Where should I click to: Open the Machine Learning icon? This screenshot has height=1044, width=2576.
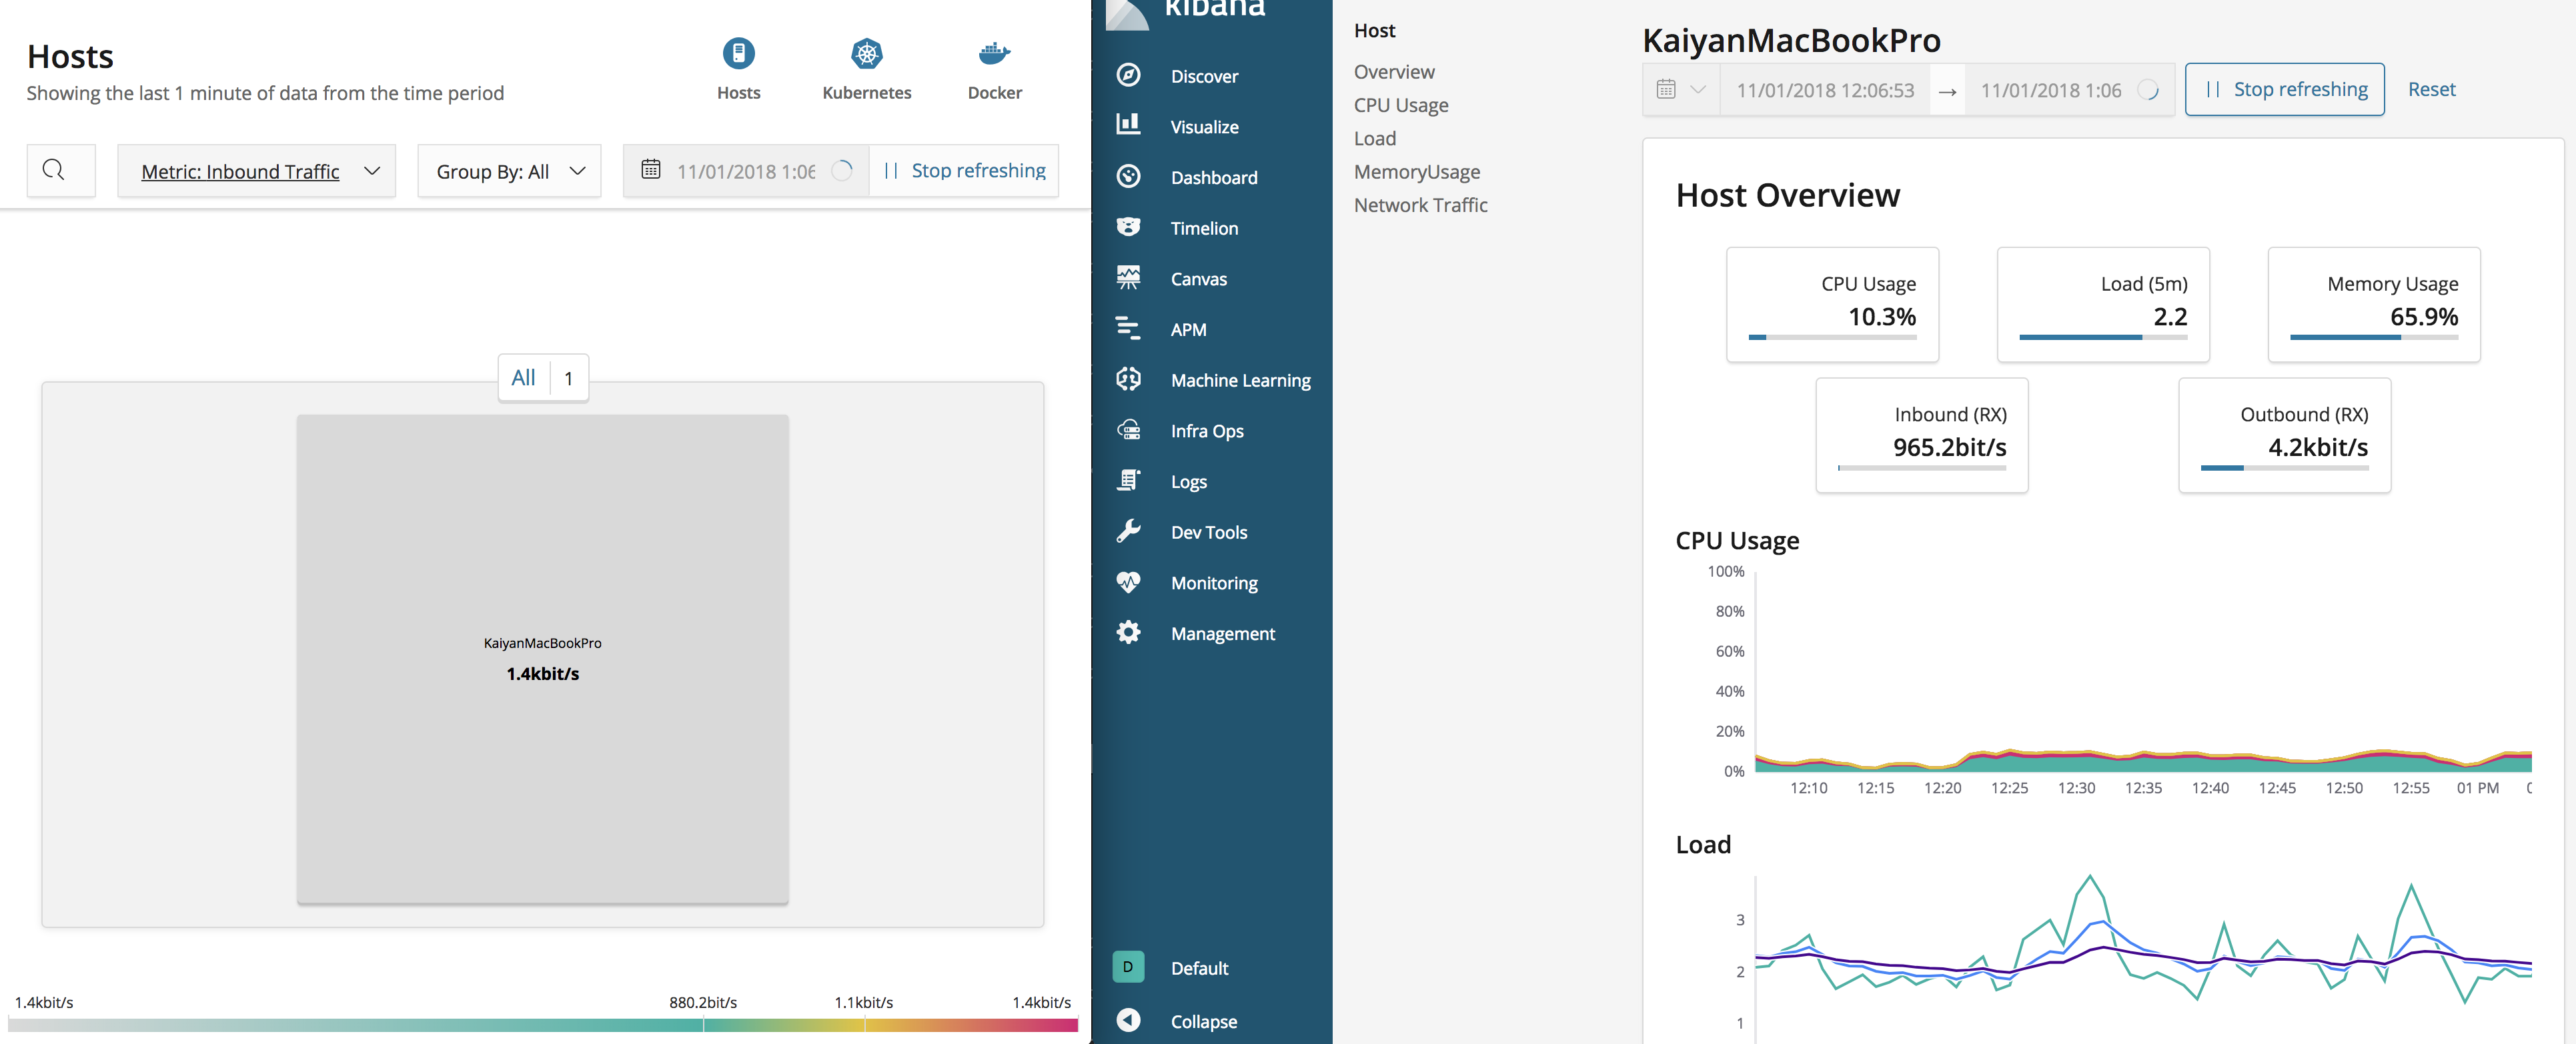point(1128,379)
